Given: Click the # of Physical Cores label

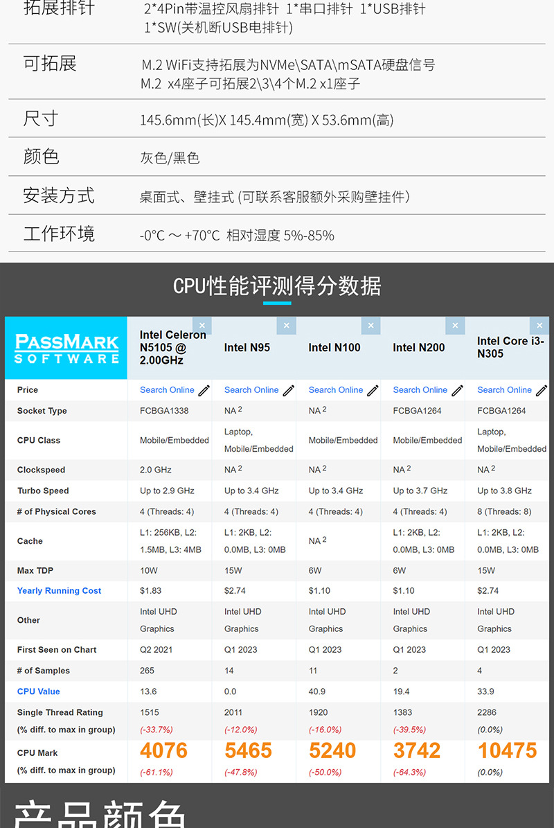Looking at the screenshot, I should pos(57,511).
